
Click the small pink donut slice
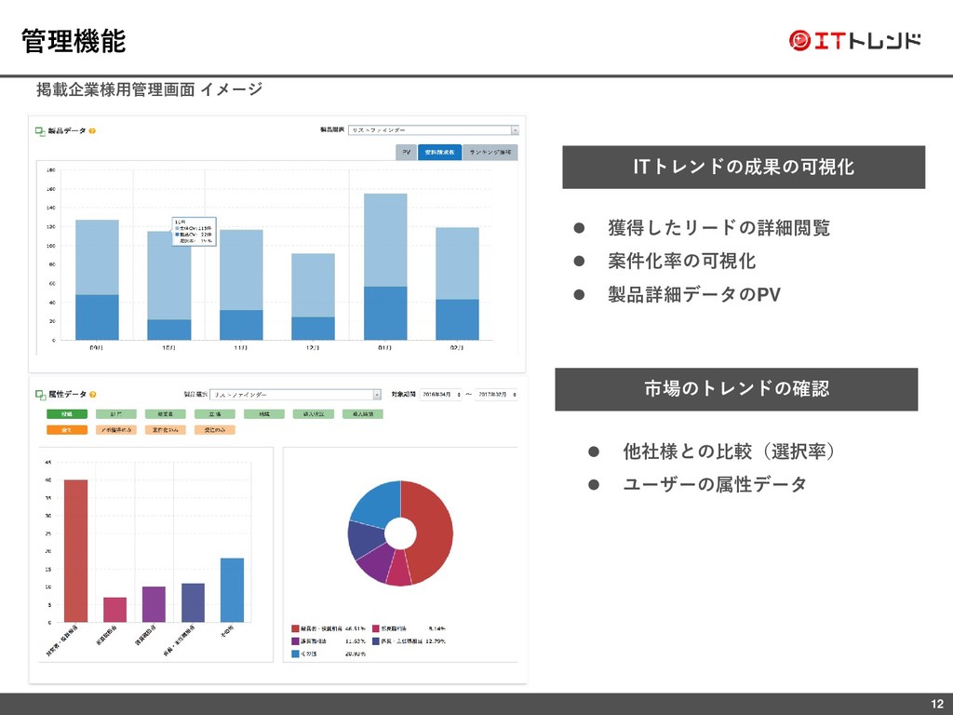398,569
